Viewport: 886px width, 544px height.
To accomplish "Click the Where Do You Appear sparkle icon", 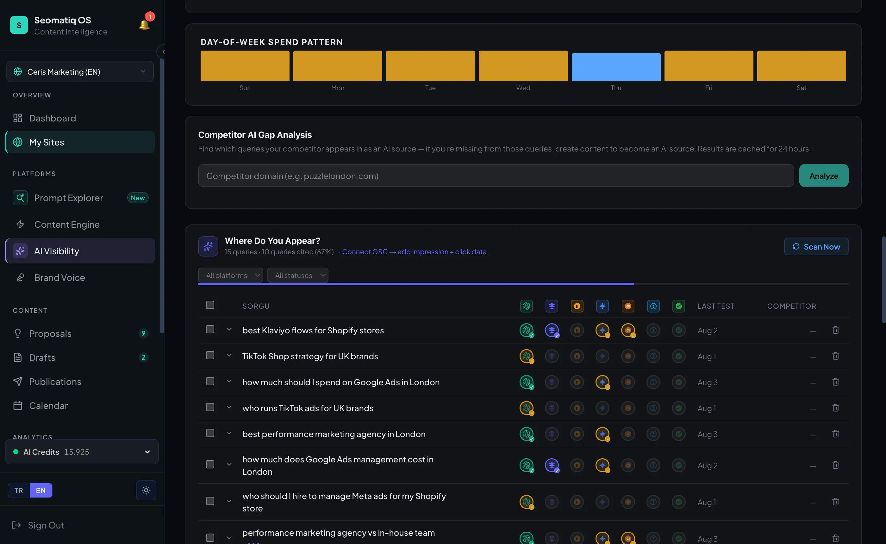I will tap(208, 246).
